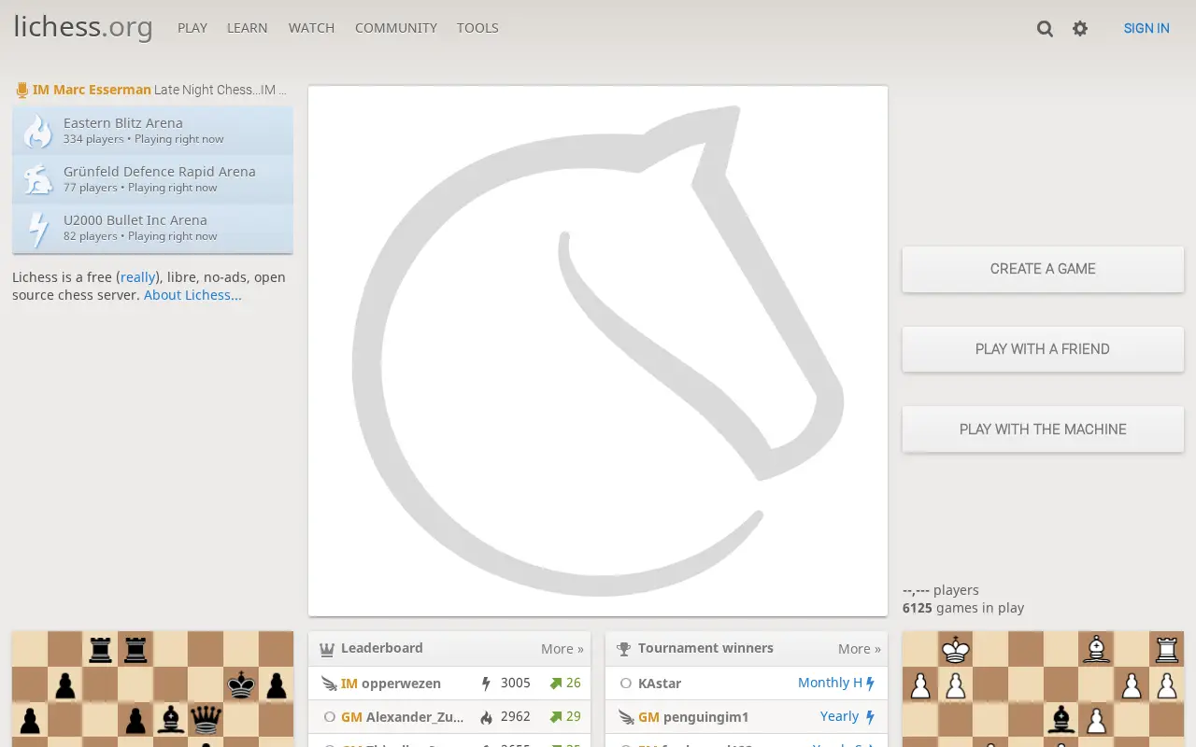Click the status circle beside Alexander_Zu

click(x=329, y=717)
